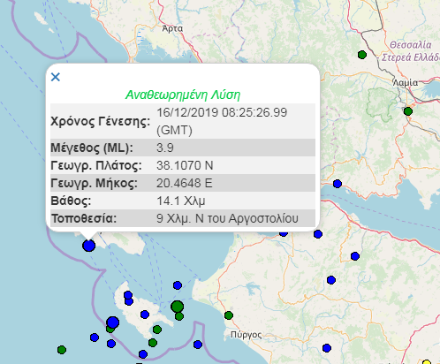
Task: Click the Αναθεωρημένη Λύση popup title
Action: pos(183,95)
